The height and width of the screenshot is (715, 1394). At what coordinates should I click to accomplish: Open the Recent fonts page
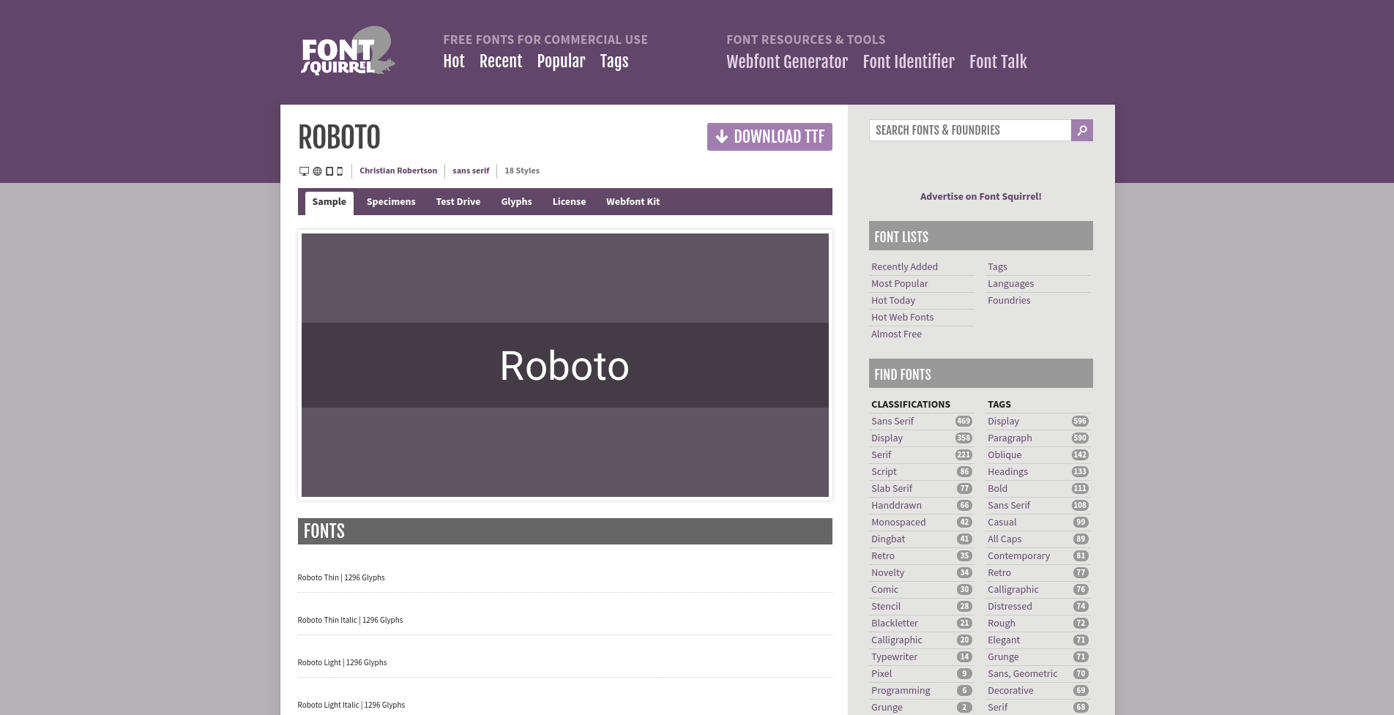click(x=501, y=61)
